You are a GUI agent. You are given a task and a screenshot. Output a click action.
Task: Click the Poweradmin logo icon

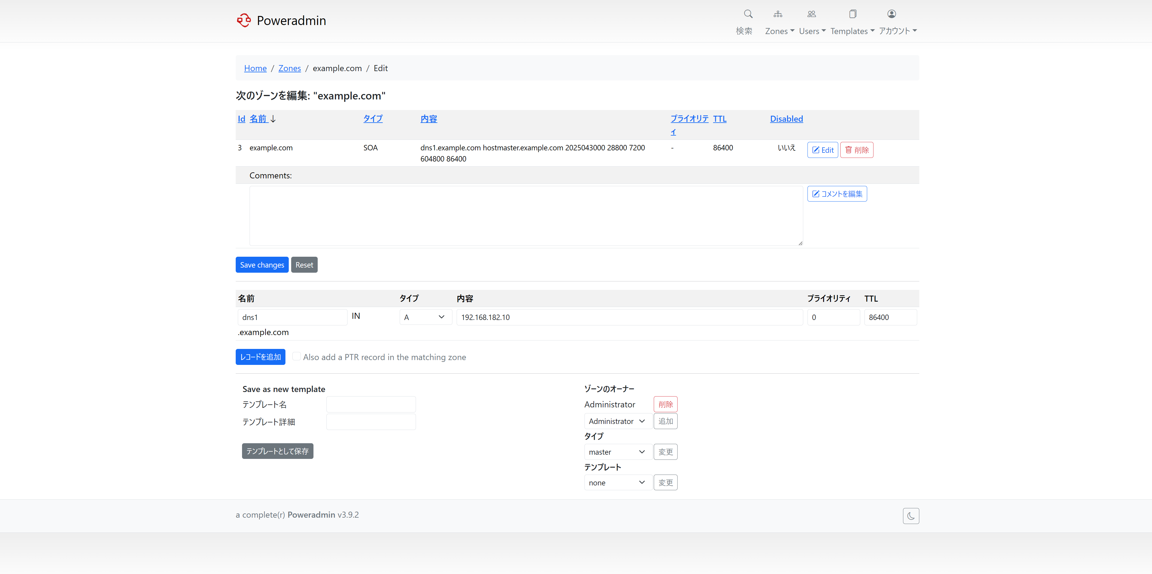pyautogui.click(x=244, y=20)
